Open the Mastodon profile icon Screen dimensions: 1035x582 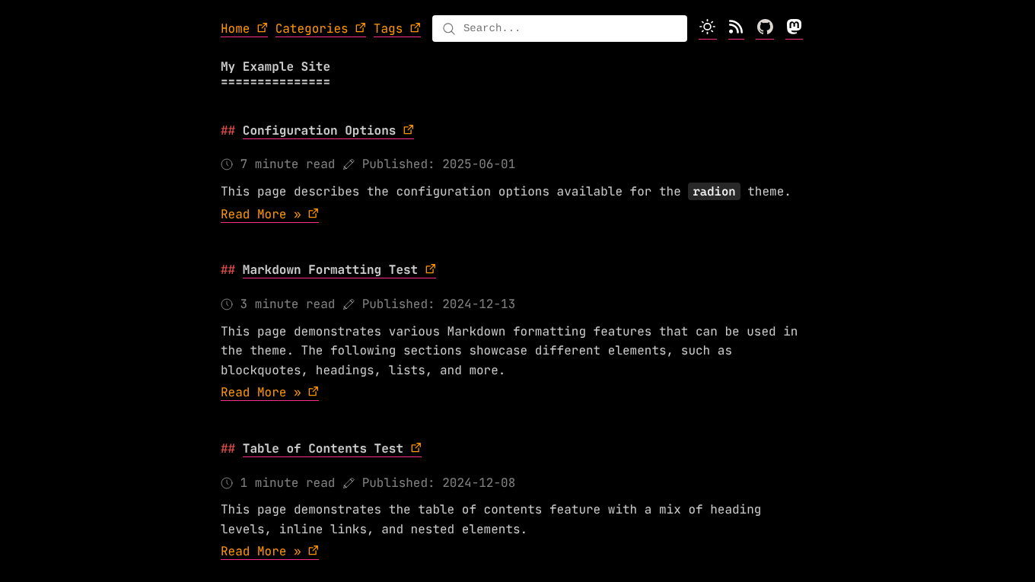[x=794, y=27]
